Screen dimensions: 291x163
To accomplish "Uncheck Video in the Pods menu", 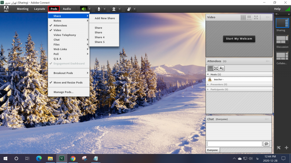I will 57,30.
